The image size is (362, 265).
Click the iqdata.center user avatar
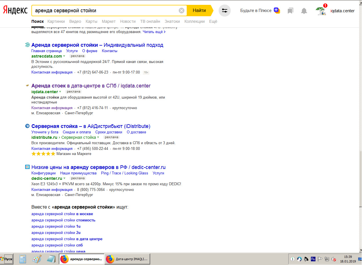(321, 11)
